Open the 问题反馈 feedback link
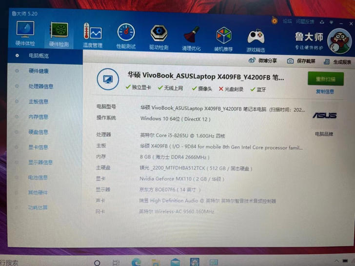 305,22
